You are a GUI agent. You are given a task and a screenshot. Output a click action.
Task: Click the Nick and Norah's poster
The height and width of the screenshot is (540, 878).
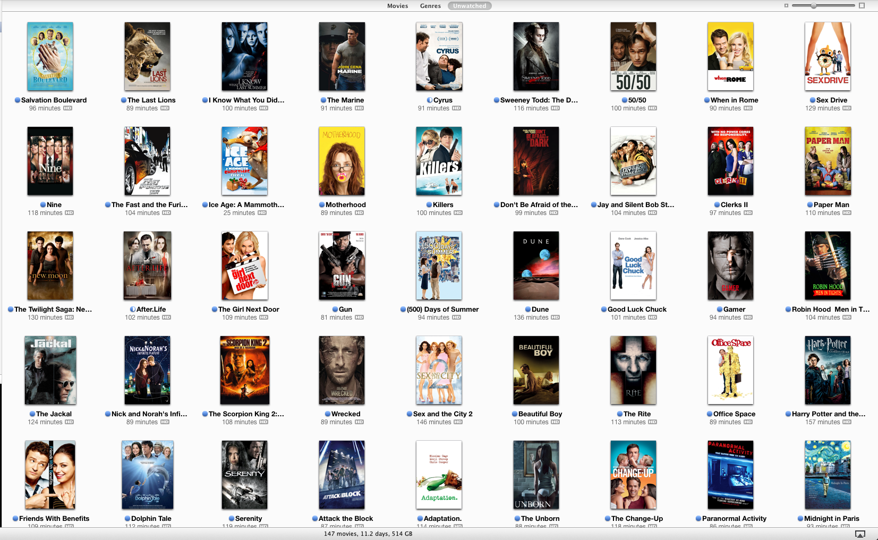tap(148, 370)
